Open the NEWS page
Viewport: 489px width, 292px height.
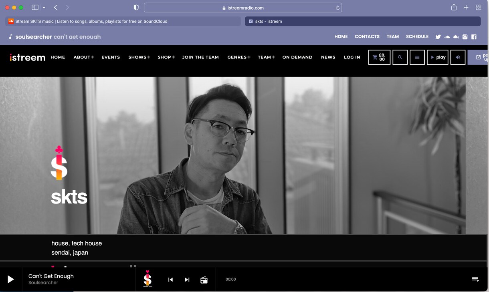click(328, 57)
